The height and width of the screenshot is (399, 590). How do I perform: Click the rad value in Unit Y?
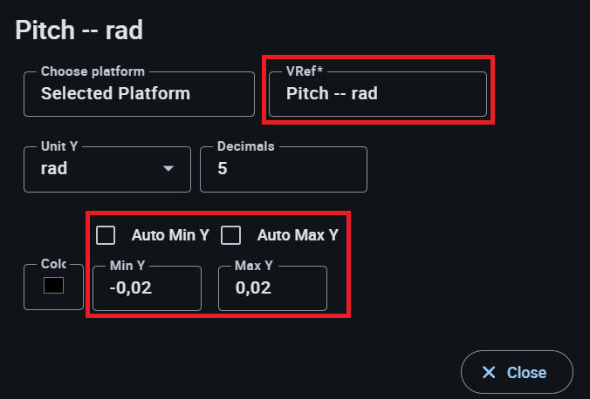coord(54,169)
